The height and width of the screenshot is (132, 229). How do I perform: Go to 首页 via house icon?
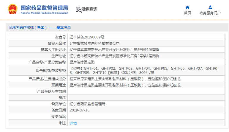[x=187, y=7]
